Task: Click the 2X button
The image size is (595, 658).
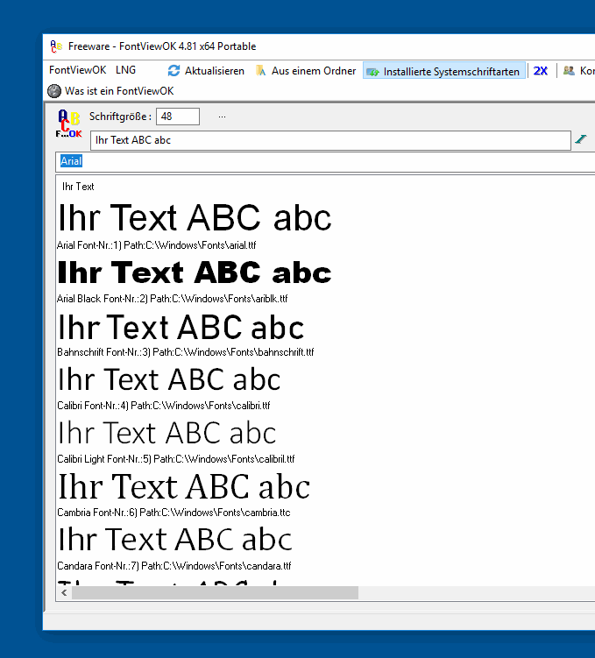Action: [540, 71]
